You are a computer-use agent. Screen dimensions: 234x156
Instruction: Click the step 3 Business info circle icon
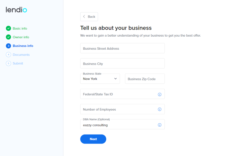pyautogui.click(x=8, y=46)
